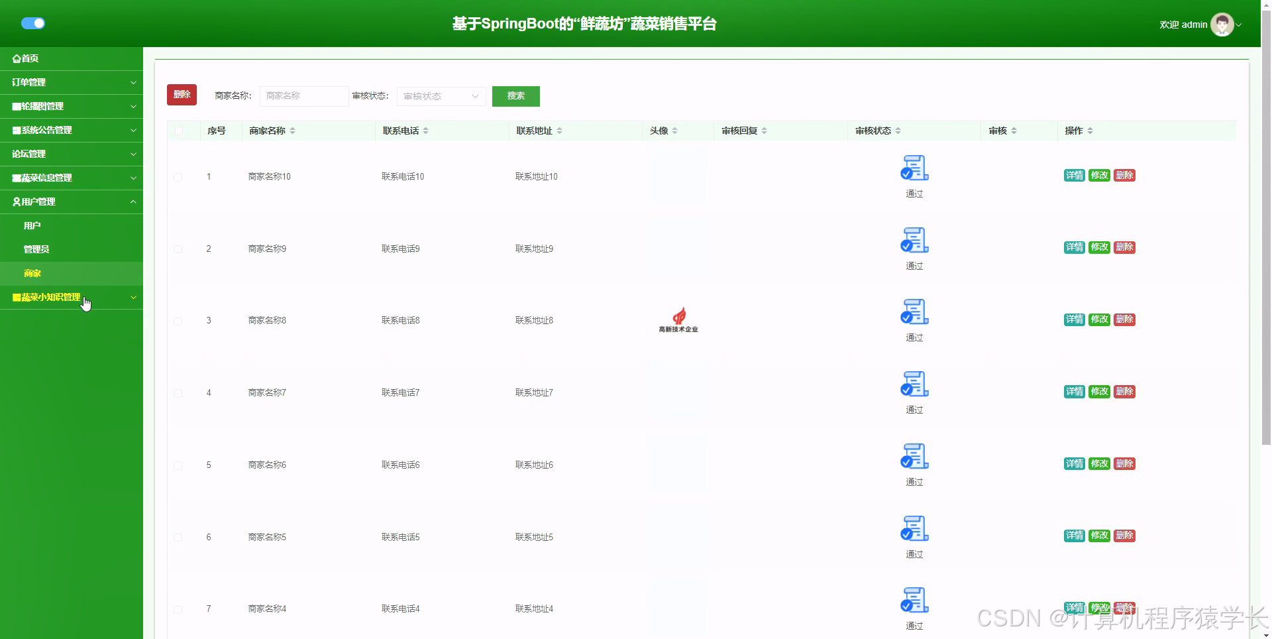Check the select-all checkbox in table header
The width and height of the screenshot is (1272, 639).
(x=178, y=131)
